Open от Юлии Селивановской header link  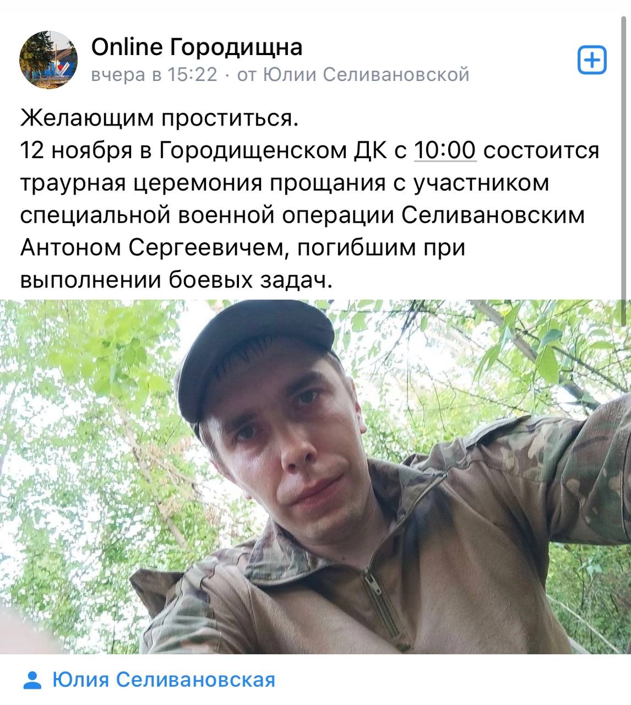point(353,74)
